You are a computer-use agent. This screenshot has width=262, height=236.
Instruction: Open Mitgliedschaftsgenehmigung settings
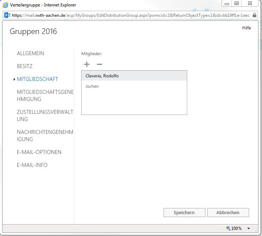tap(45, 96)
